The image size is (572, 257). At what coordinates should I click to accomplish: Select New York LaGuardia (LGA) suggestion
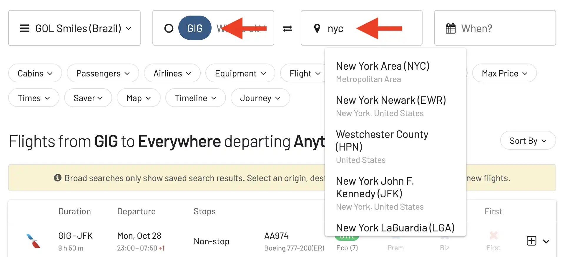point(395,228)
